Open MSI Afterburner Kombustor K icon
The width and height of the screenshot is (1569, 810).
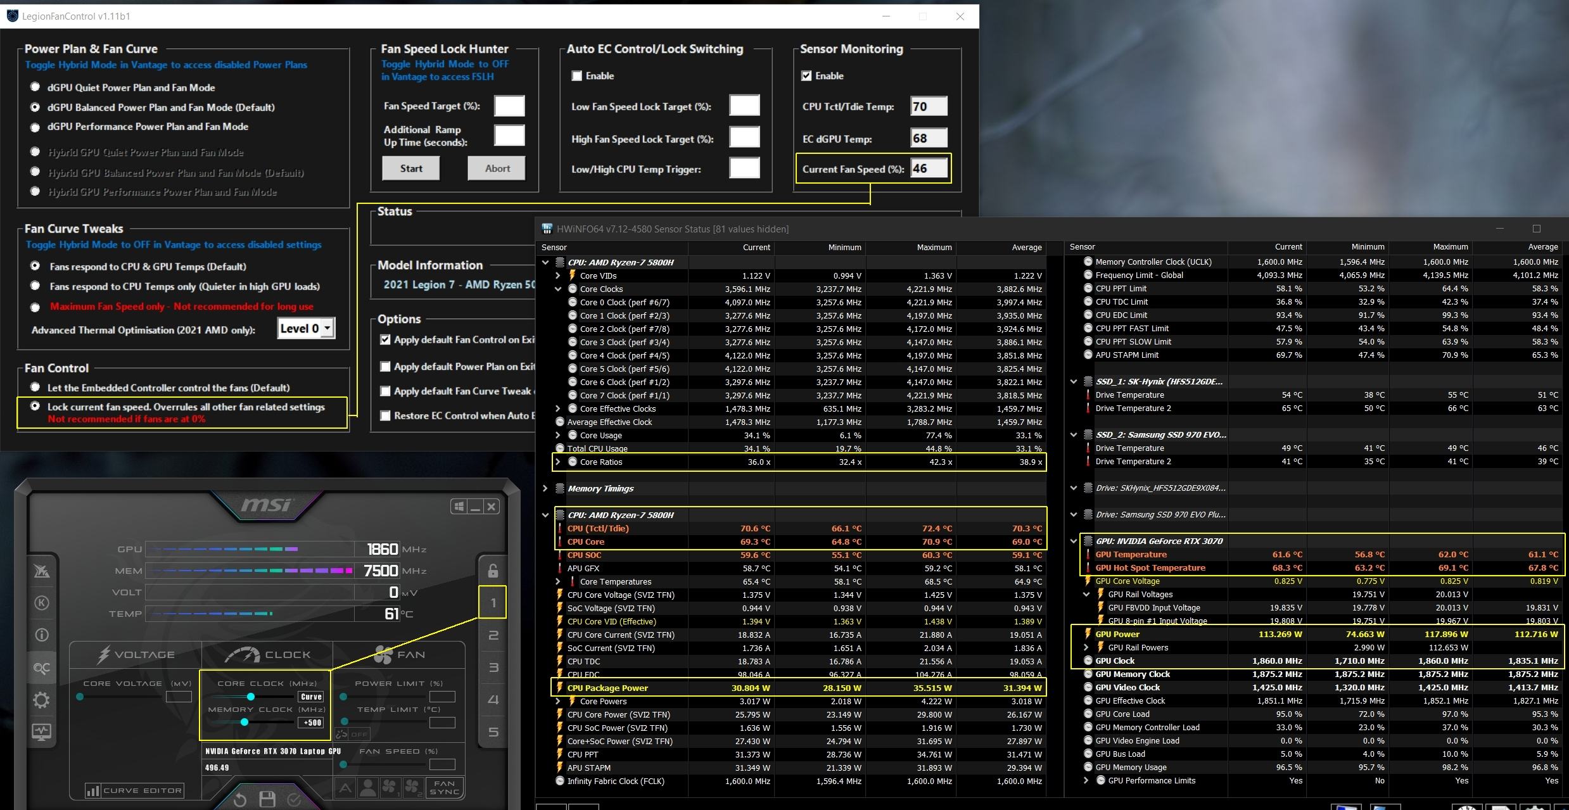[x=42, y=602]
